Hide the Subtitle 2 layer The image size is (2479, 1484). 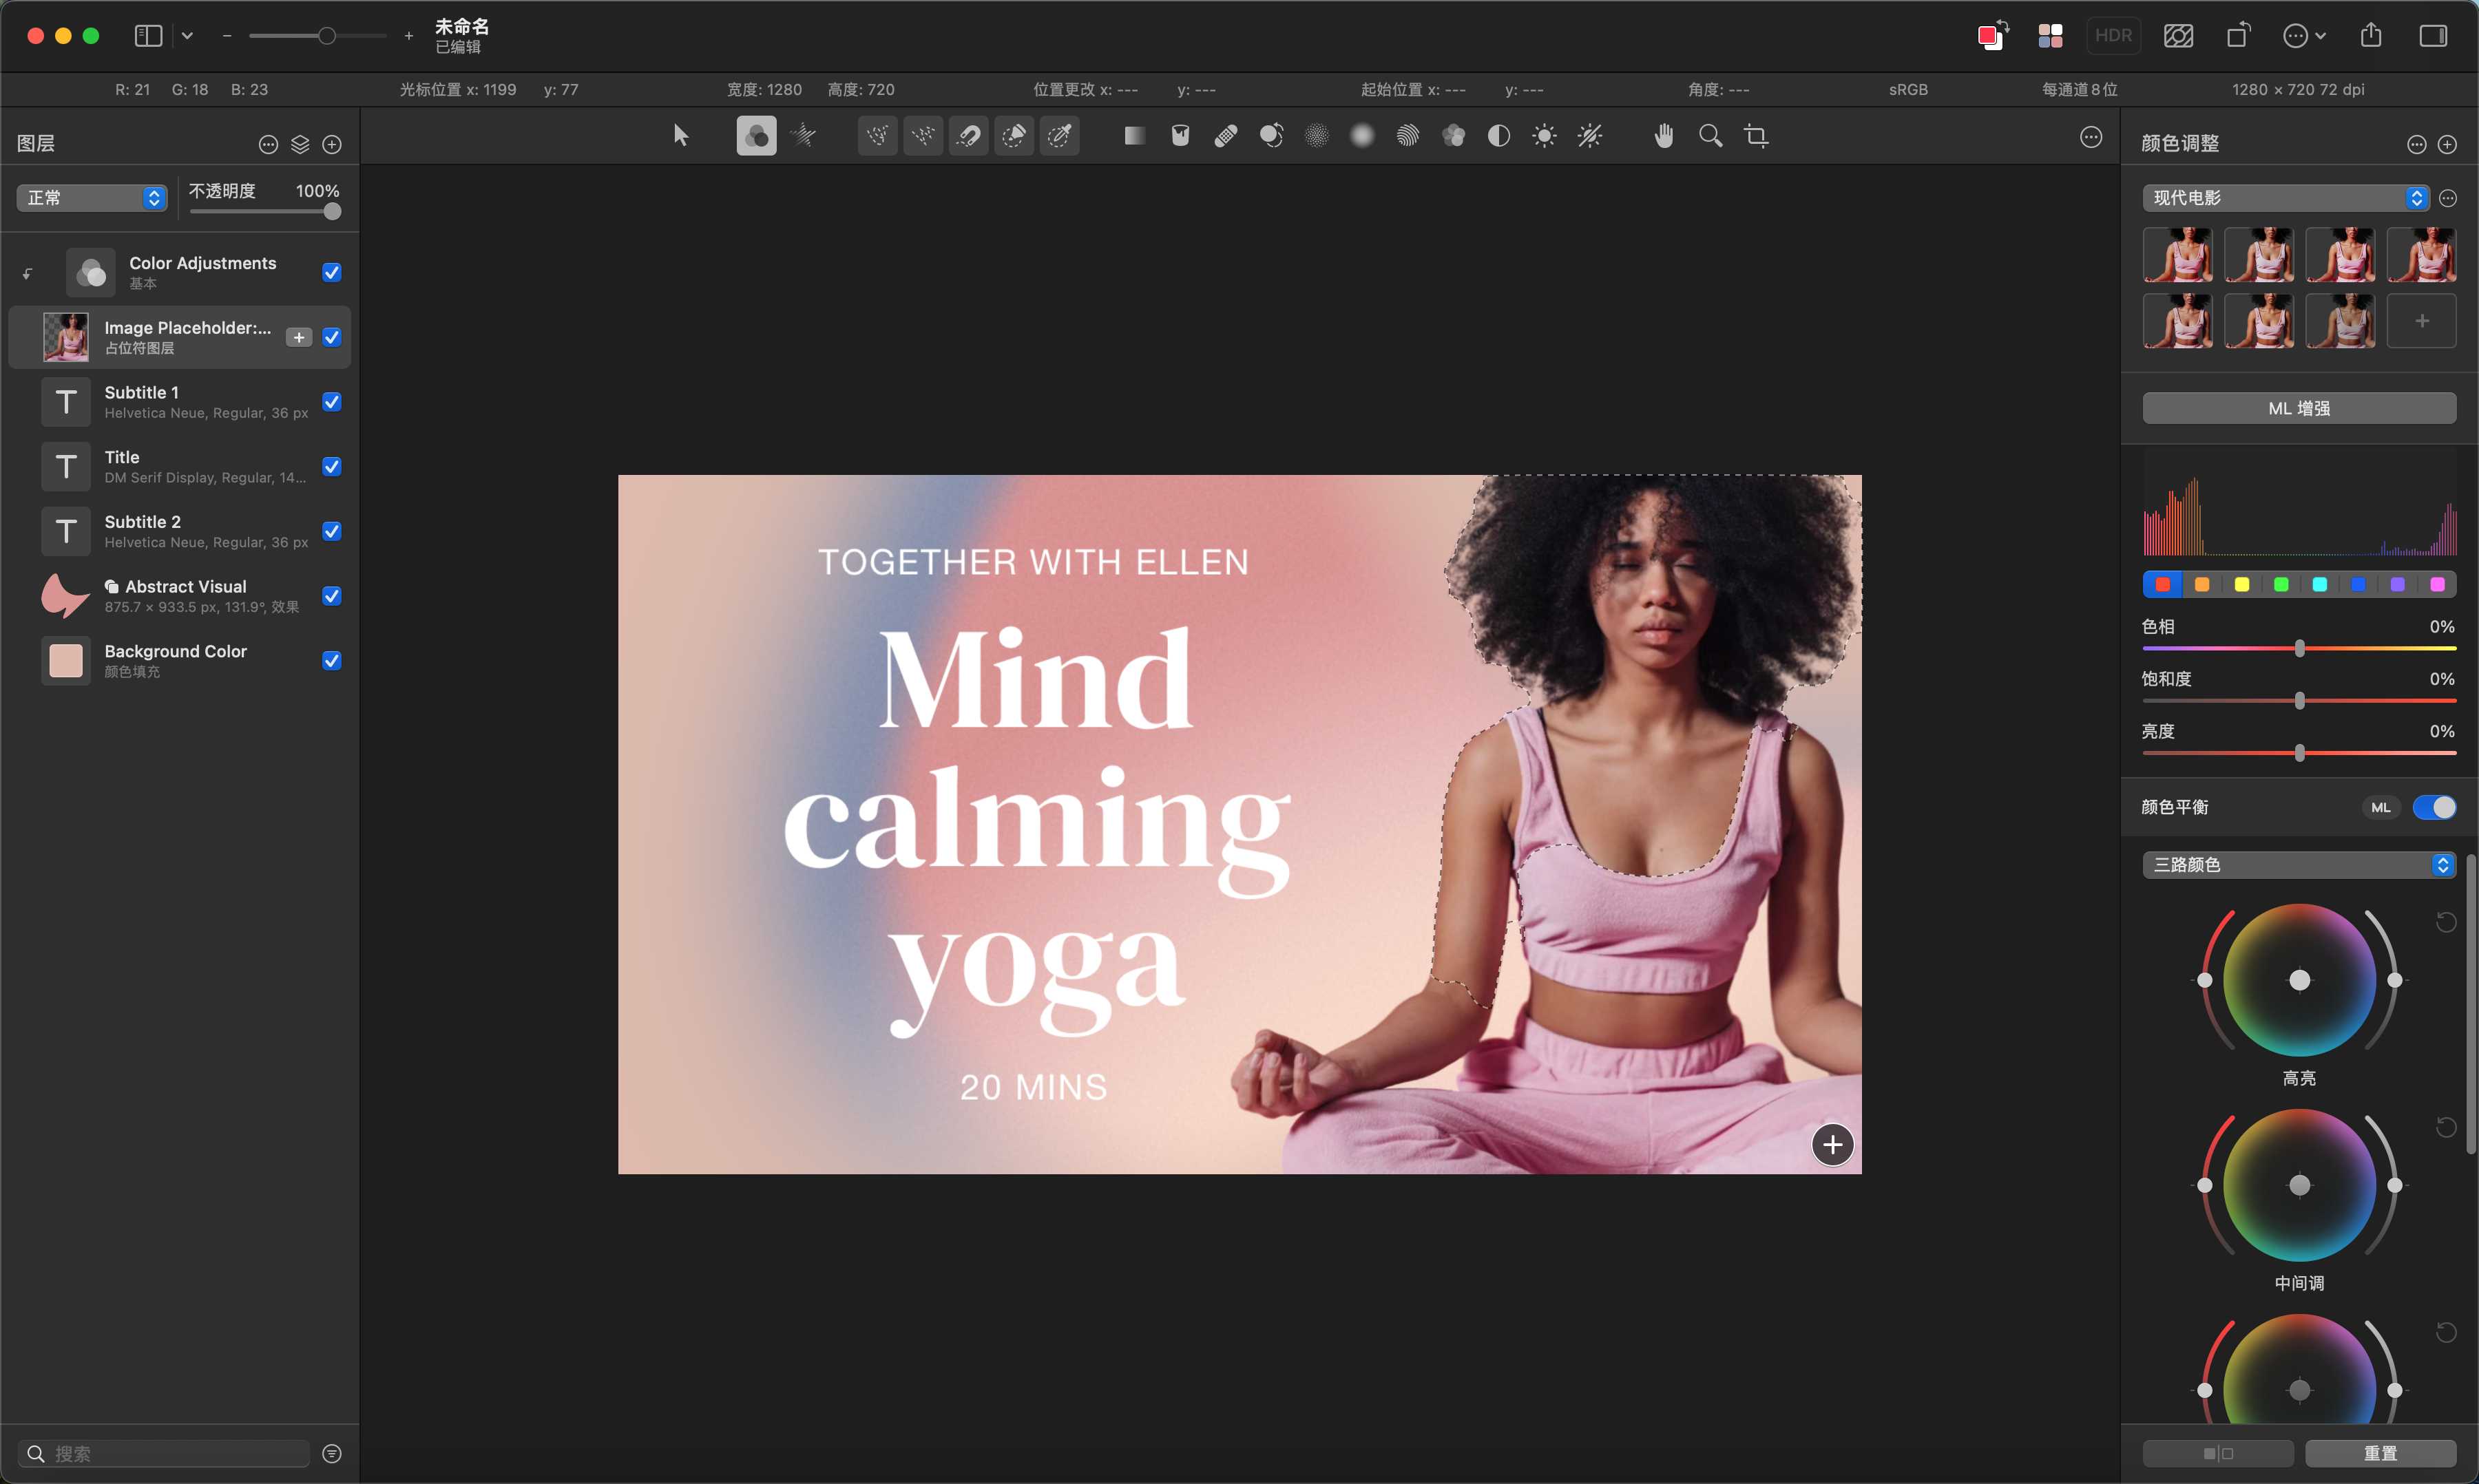[x=332, y=531]
